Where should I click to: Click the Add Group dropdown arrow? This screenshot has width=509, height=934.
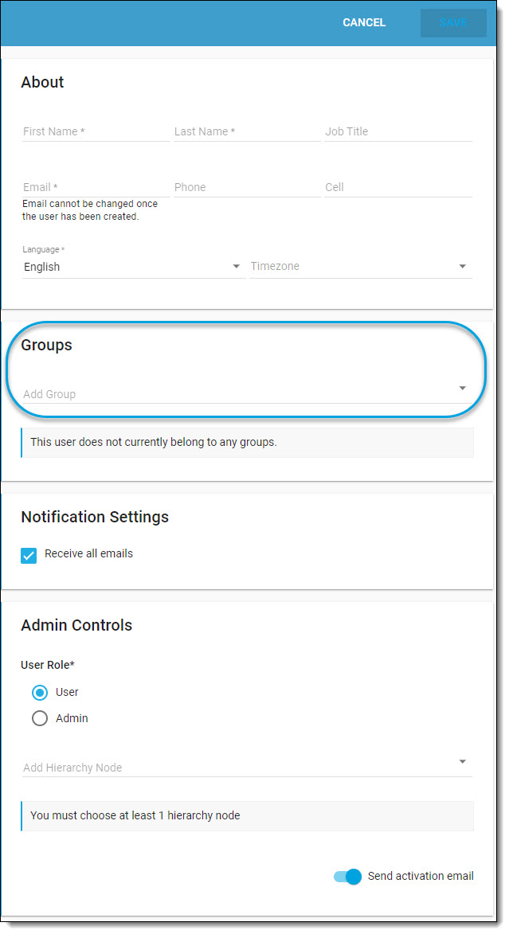click(x=463, y=389)
